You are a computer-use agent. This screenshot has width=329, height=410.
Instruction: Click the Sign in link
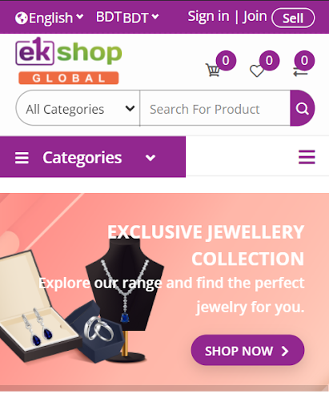208,17
